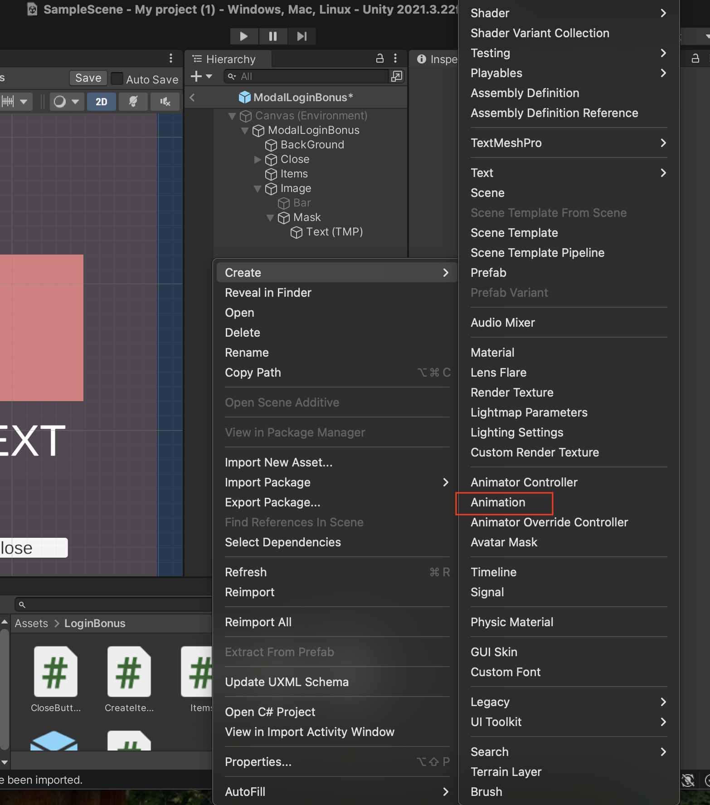Enable the Auto Save checkbox
Screen dimensions: 710x805
pyautogui.click(x=117, y=79)
